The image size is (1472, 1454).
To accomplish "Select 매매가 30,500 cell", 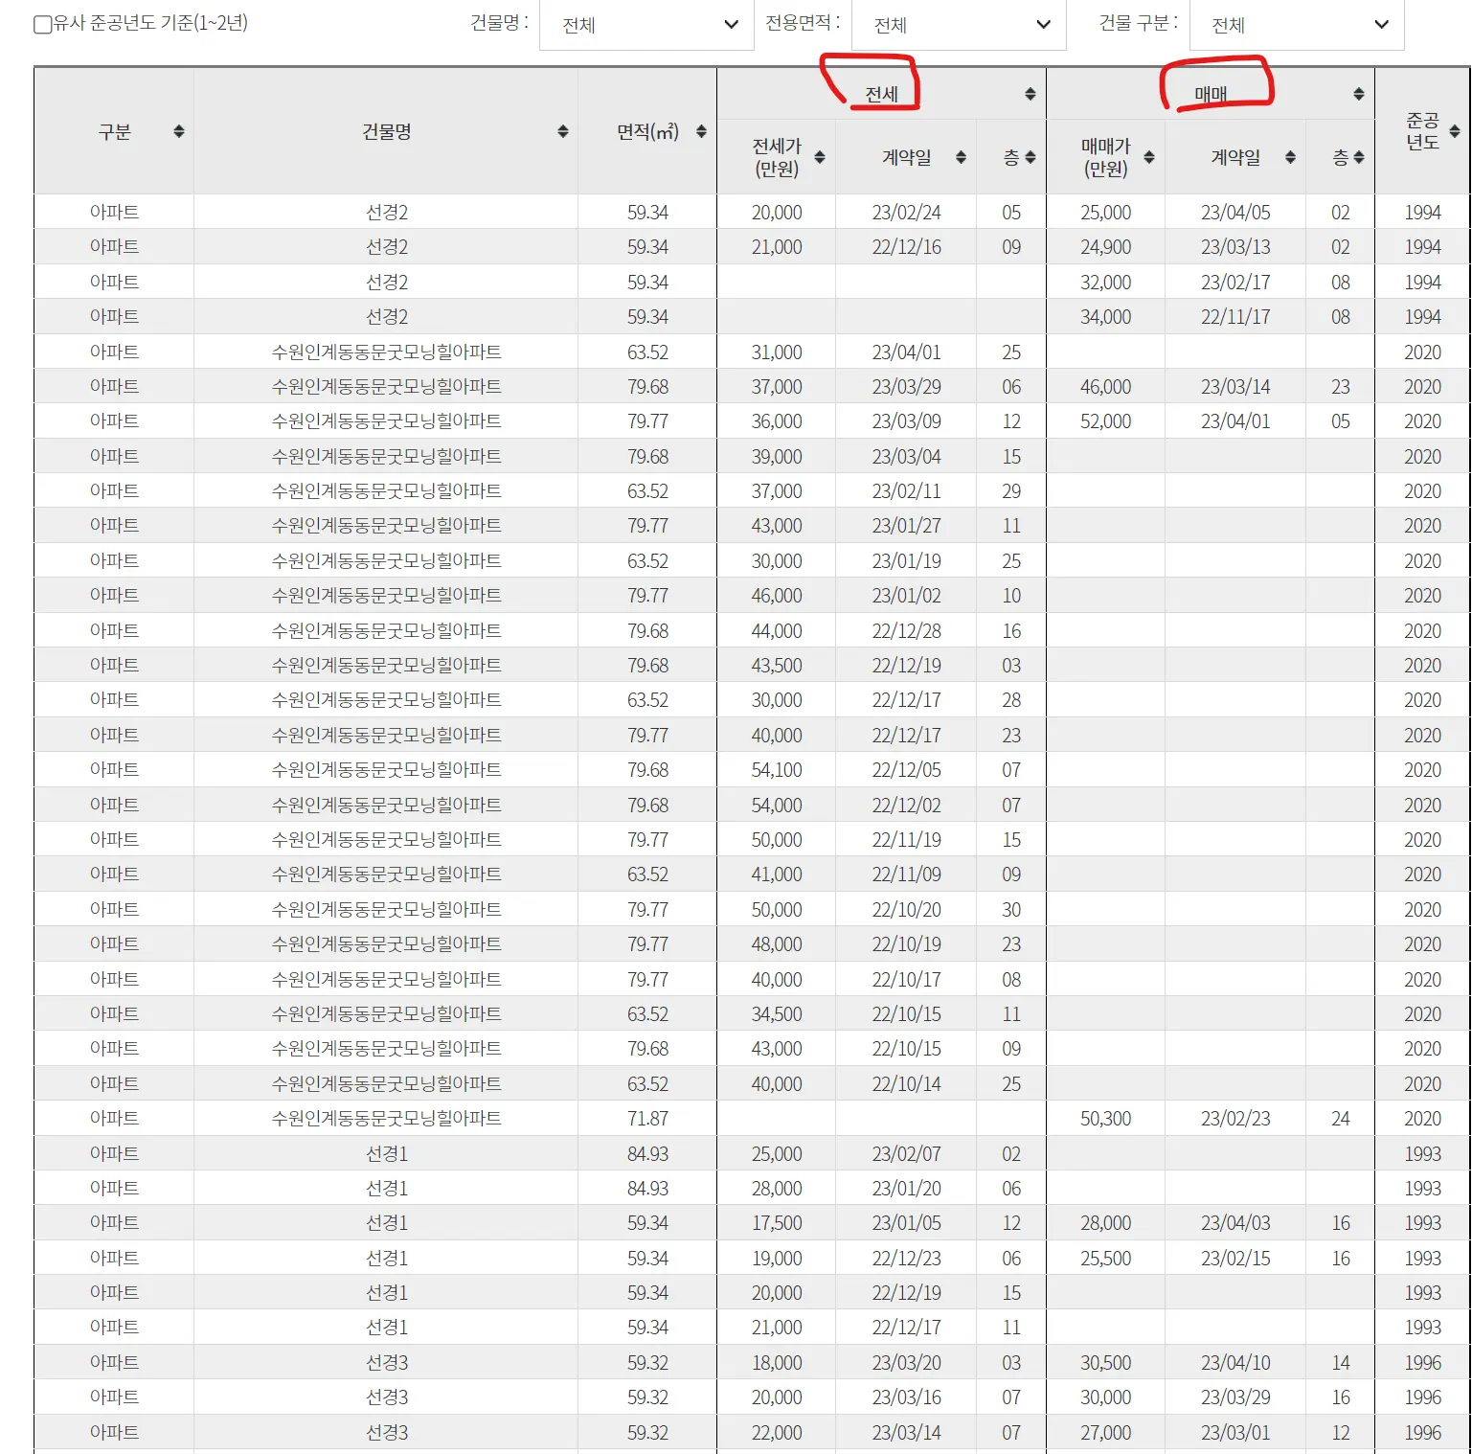I will point(1106,1362).
